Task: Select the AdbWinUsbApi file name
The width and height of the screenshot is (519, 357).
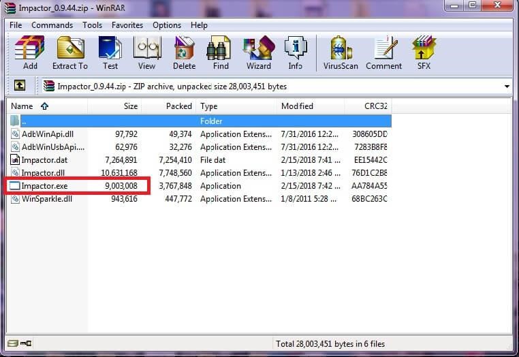Action: 53,147
